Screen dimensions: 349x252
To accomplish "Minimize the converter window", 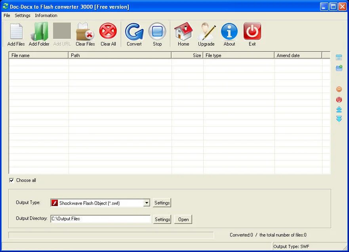I will click(324, 6).
